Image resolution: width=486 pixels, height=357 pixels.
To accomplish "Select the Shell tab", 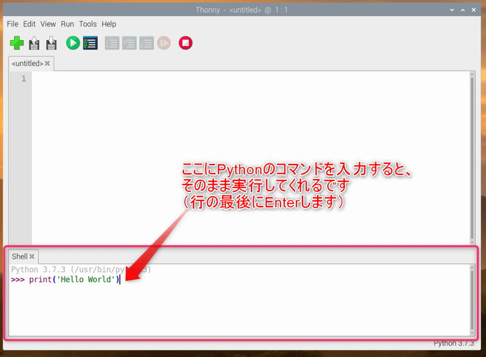I will pos(19,257).
